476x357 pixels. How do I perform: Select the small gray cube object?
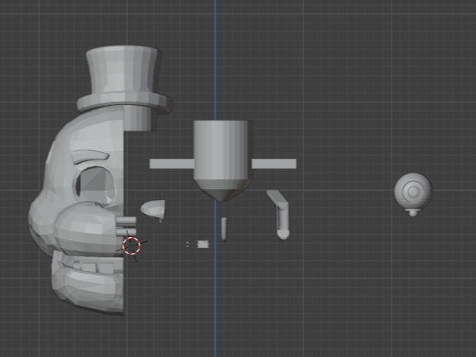click(x=202, y=244)
